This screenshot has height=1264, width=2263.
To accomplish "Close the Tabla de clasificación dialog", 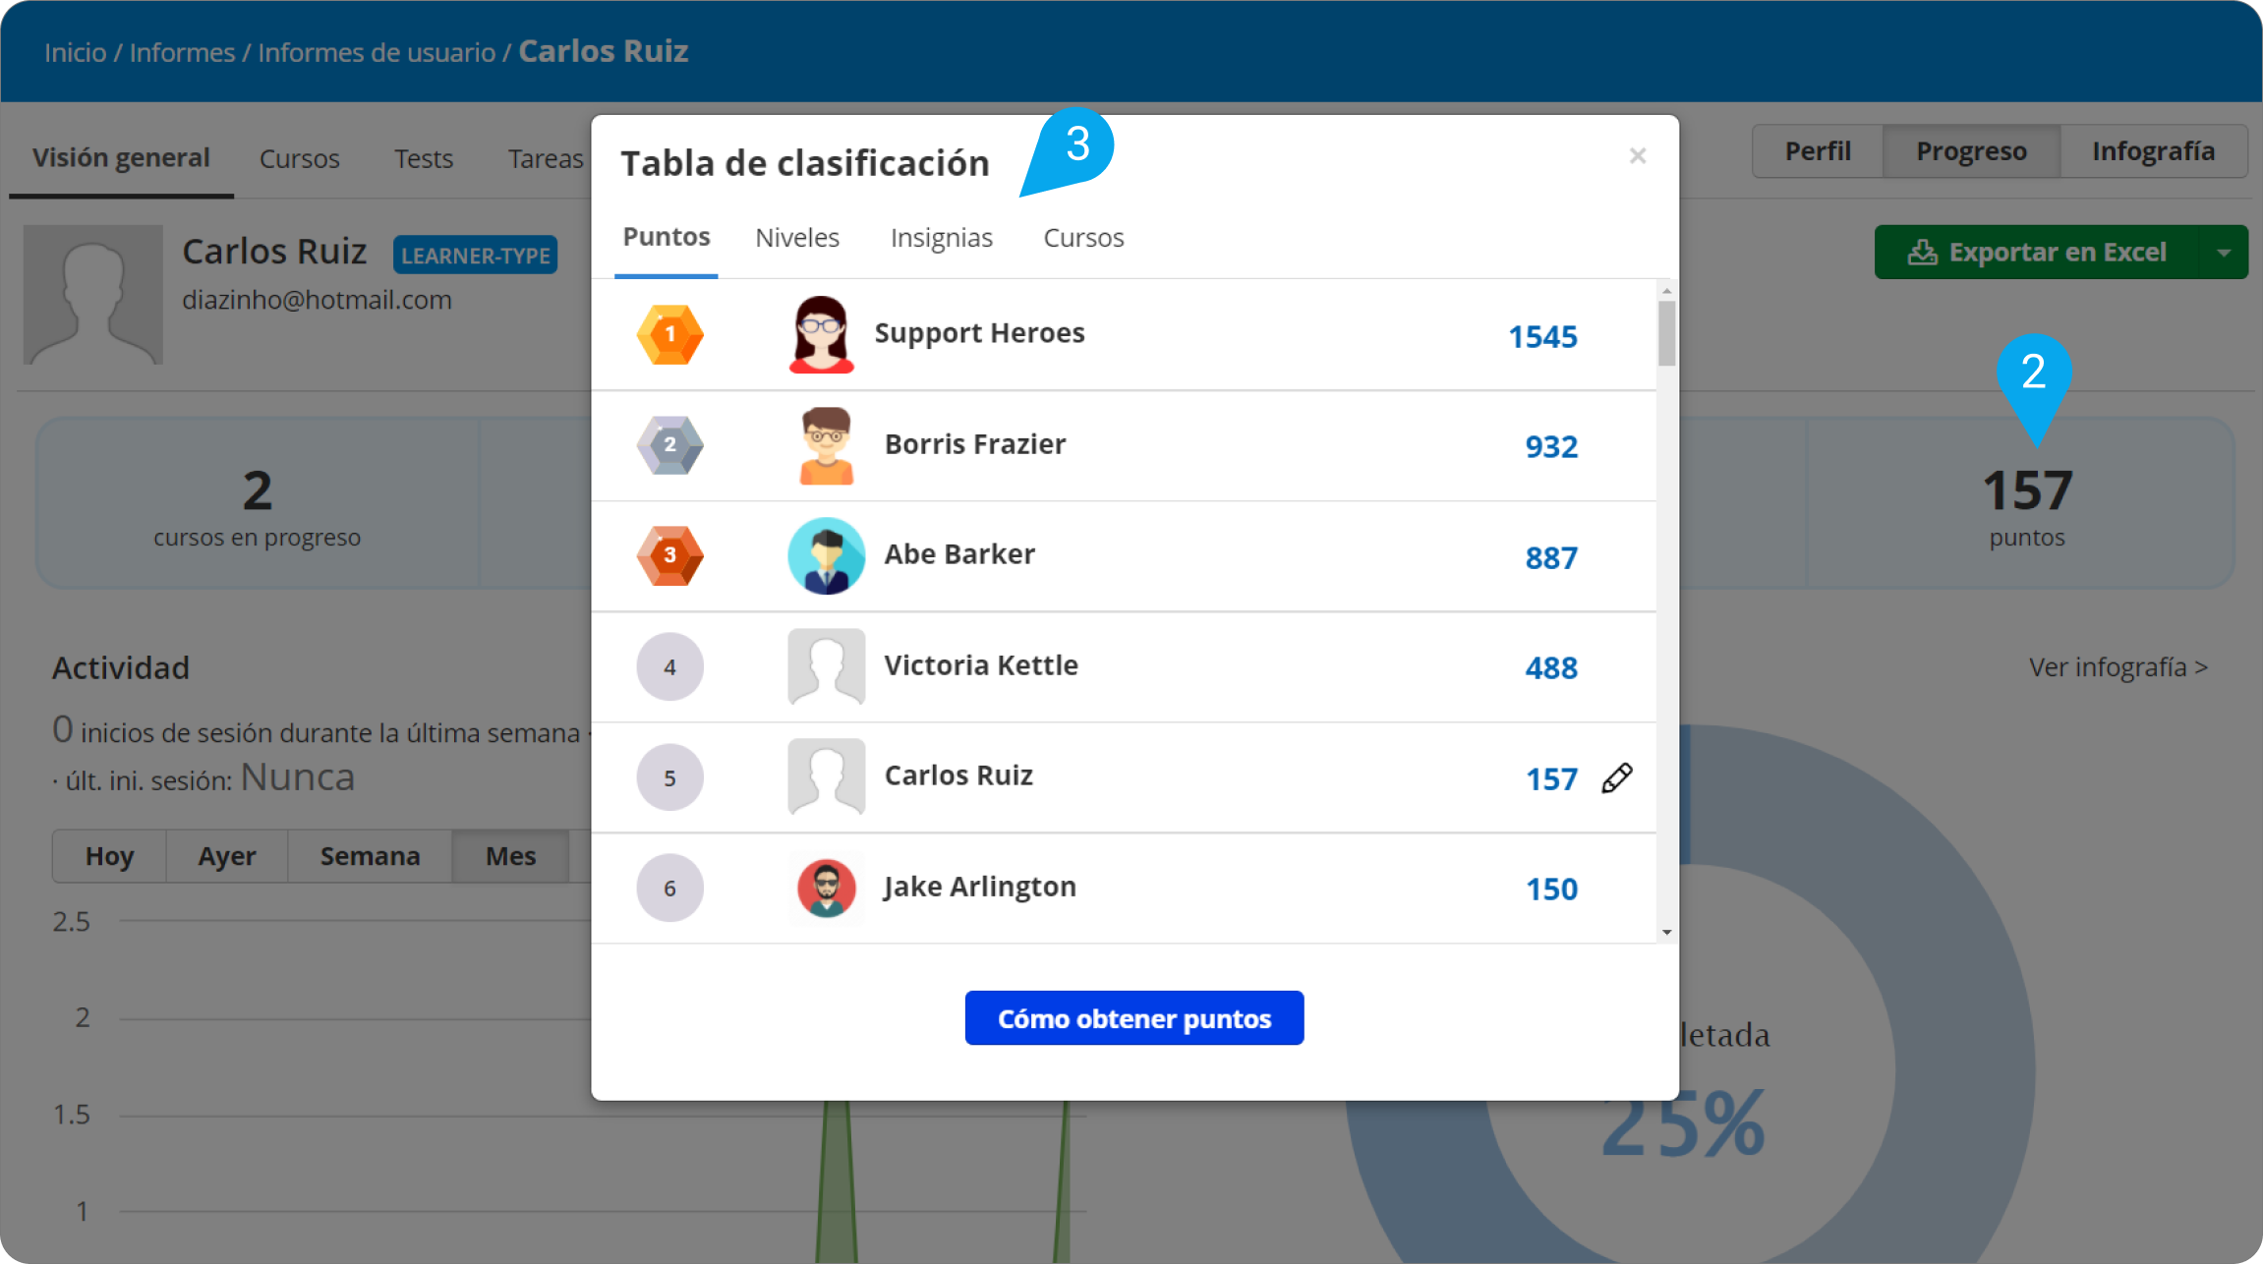I will point(1638,155).
